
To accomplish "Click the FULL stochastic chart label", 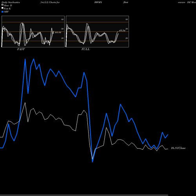I will coord(85,49).
